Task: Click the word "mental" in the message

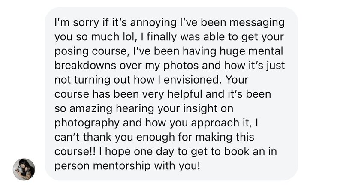Action: 265,51
